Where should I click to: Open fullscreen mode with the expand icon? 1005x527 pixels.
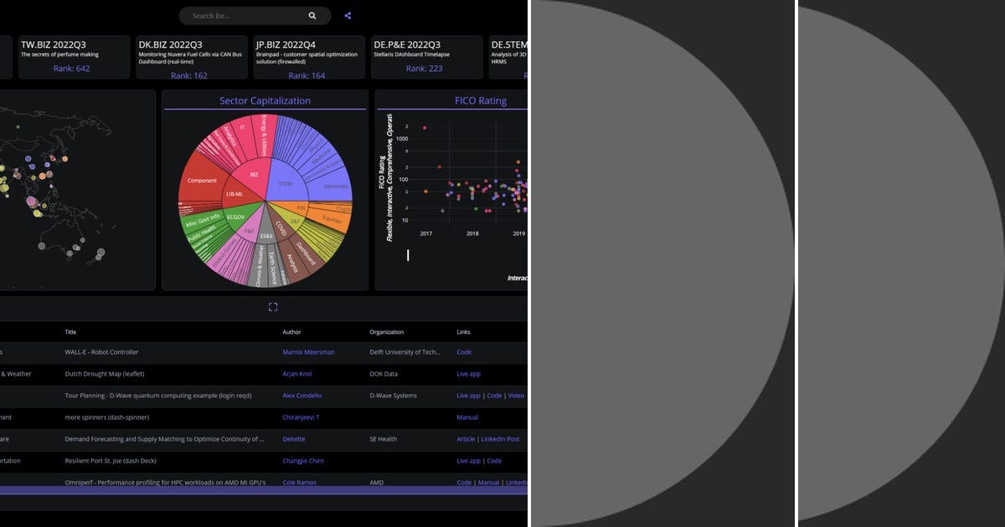pos(273,306)
